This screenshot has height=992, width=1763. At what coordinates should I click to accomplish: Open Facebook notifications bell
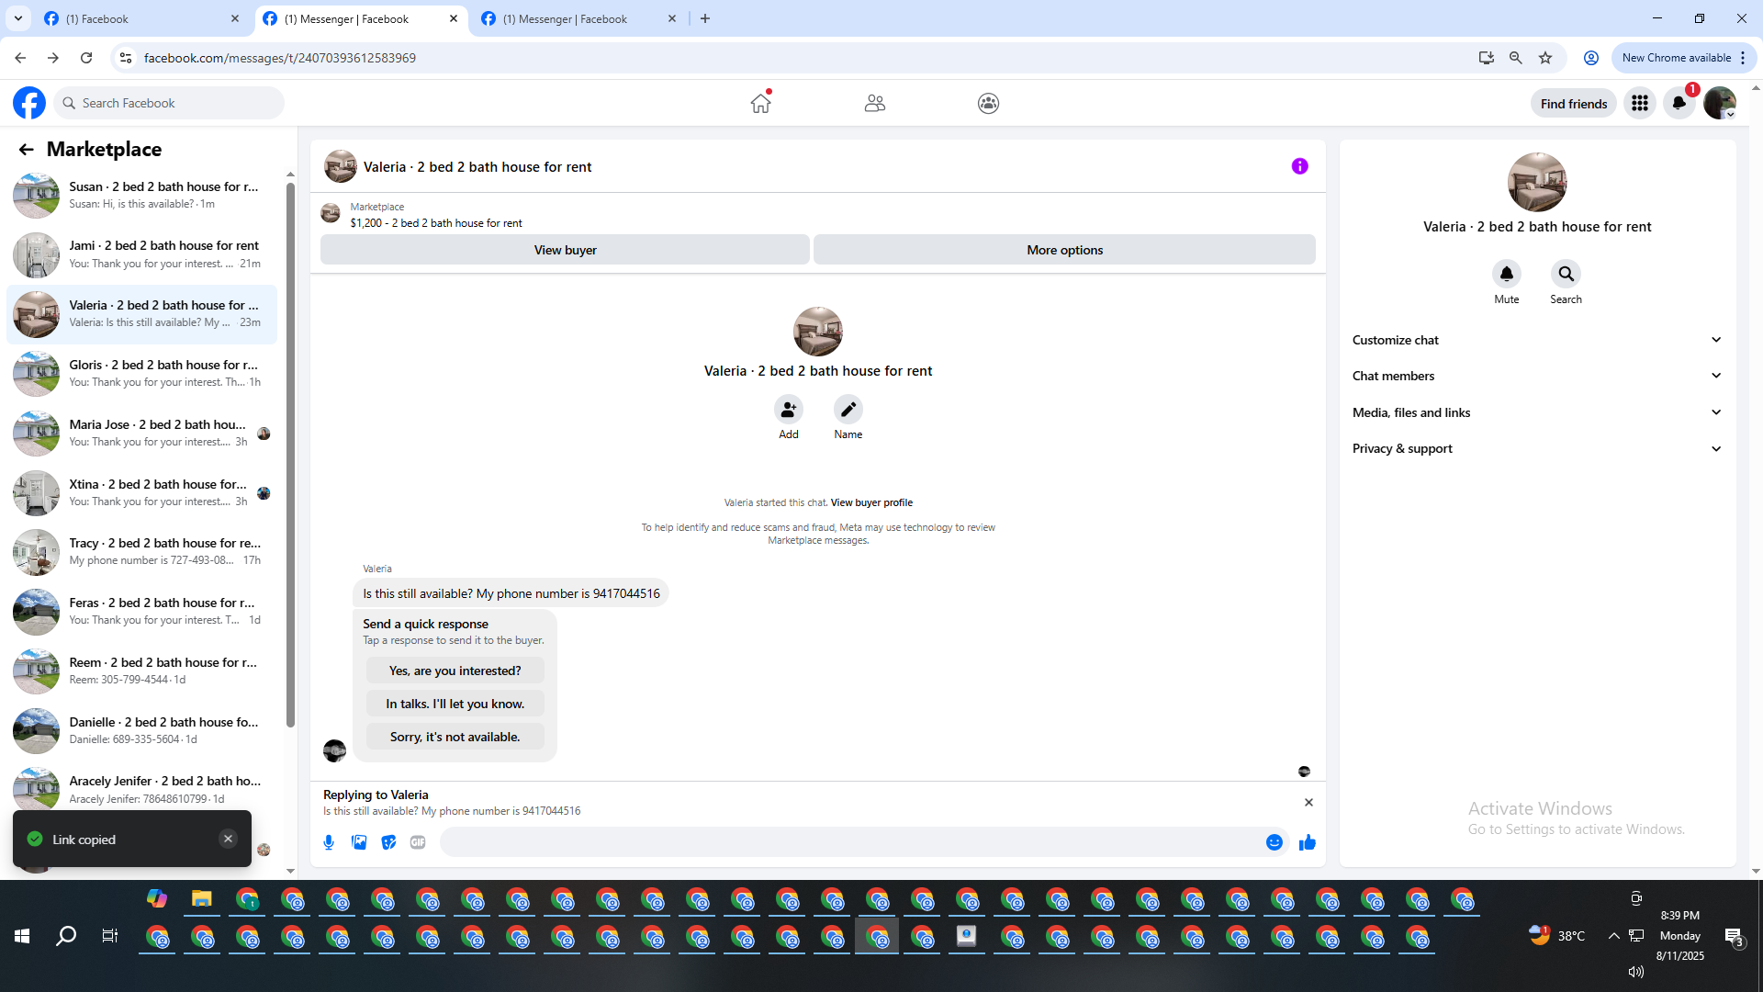click(1679, 103)
